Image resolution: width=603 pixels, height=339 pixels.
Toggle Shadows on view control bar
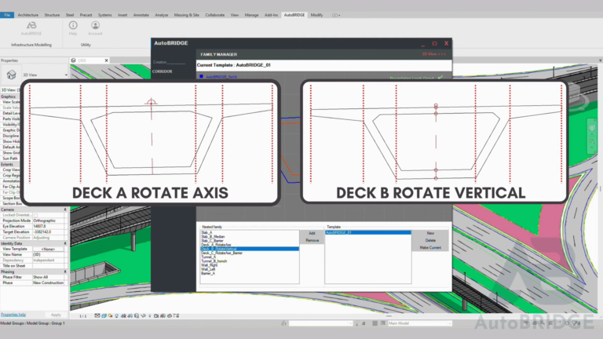[116, 315]
